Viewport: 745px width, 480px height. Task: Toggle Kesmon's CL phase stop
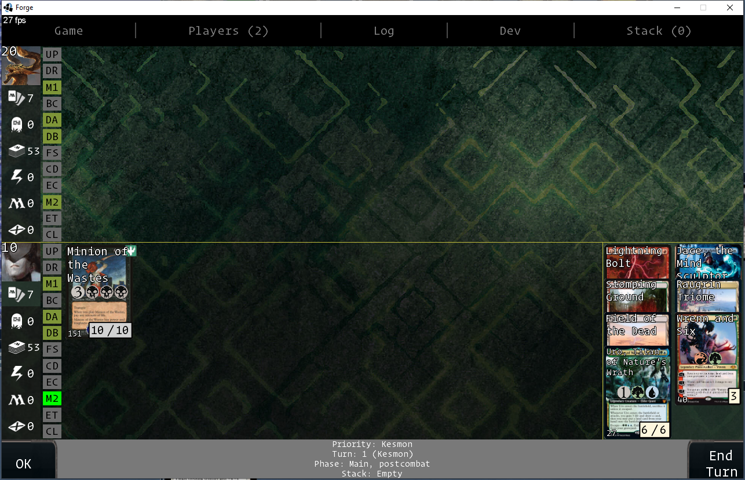pyautogui.click(x=52, y=431)
